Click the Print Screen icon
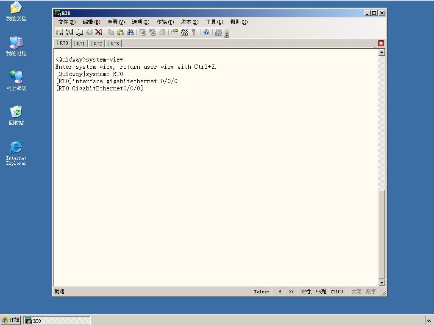Screen dimensions: 434x326 (142, 32)
